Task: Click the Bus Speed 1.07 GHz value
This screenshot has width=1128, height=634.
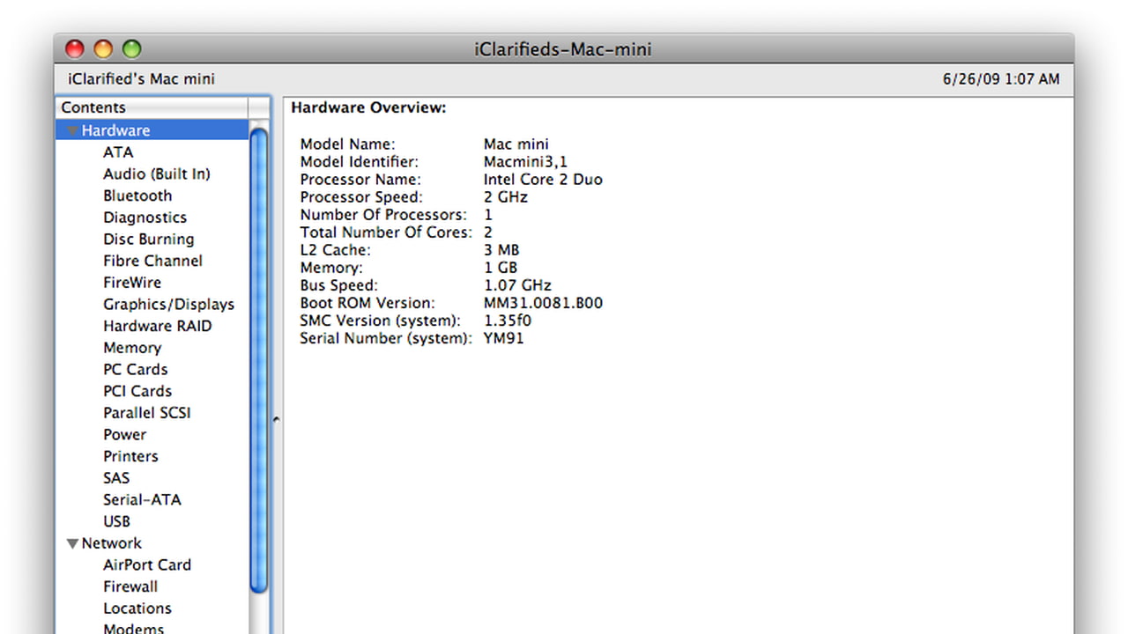Action: 517,285
